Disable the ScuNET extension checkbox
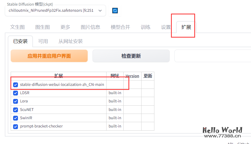This screenshot has height=144, width=251. (16, 110)
